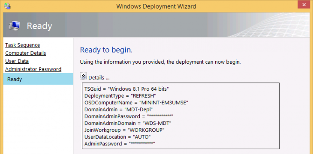Select OSDComputerName = "MININT-EM3UMSE" line
Viewport: 313px width, 154px height.
coord(136,103)
